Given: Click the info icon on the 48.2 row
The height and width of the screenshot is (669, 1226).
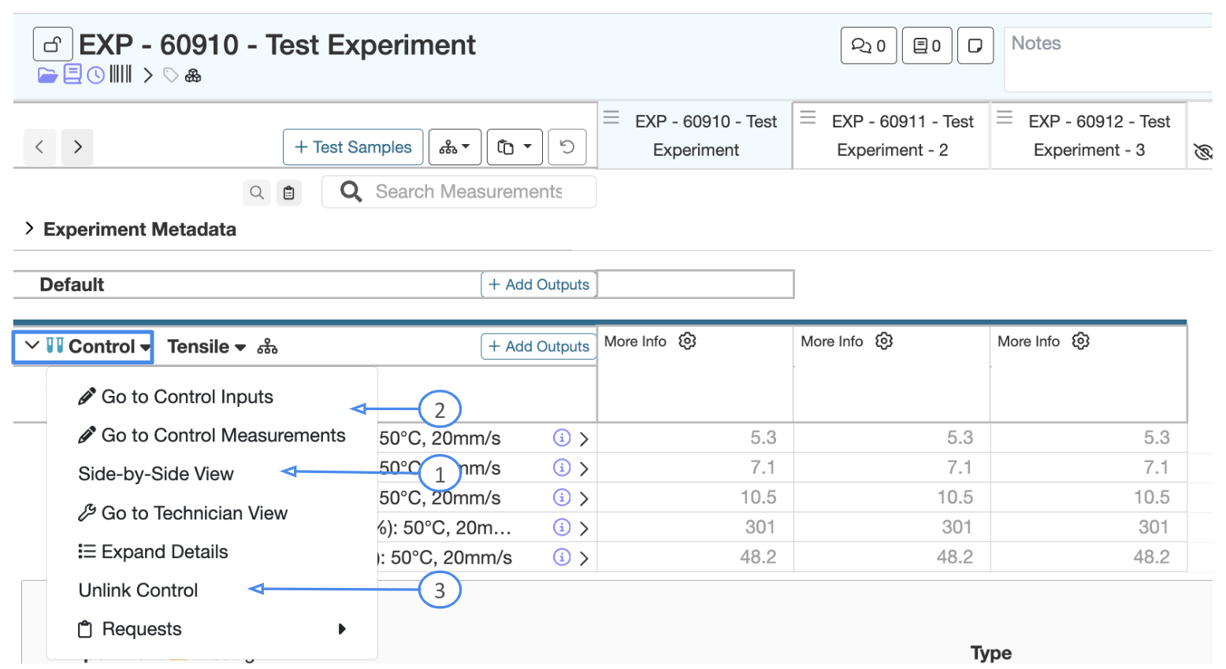Looking at the screenshot, I should [562, 557].
